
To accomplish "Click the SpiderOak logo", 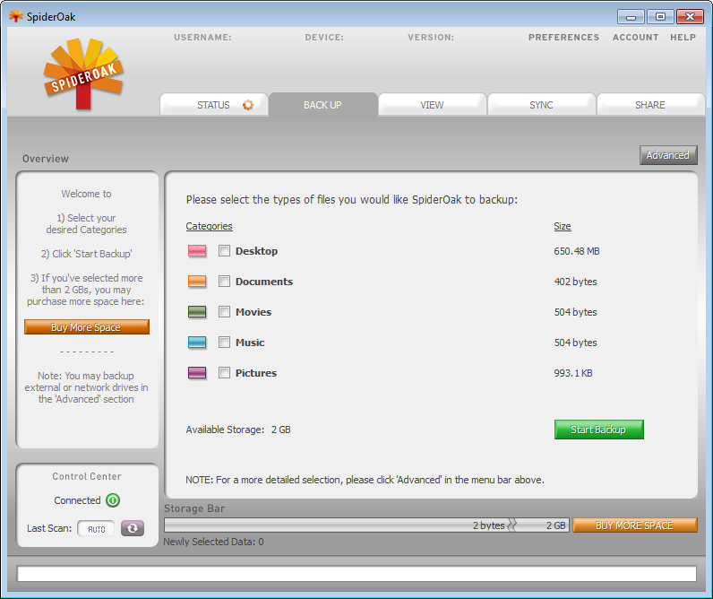I will coord(82,74).
